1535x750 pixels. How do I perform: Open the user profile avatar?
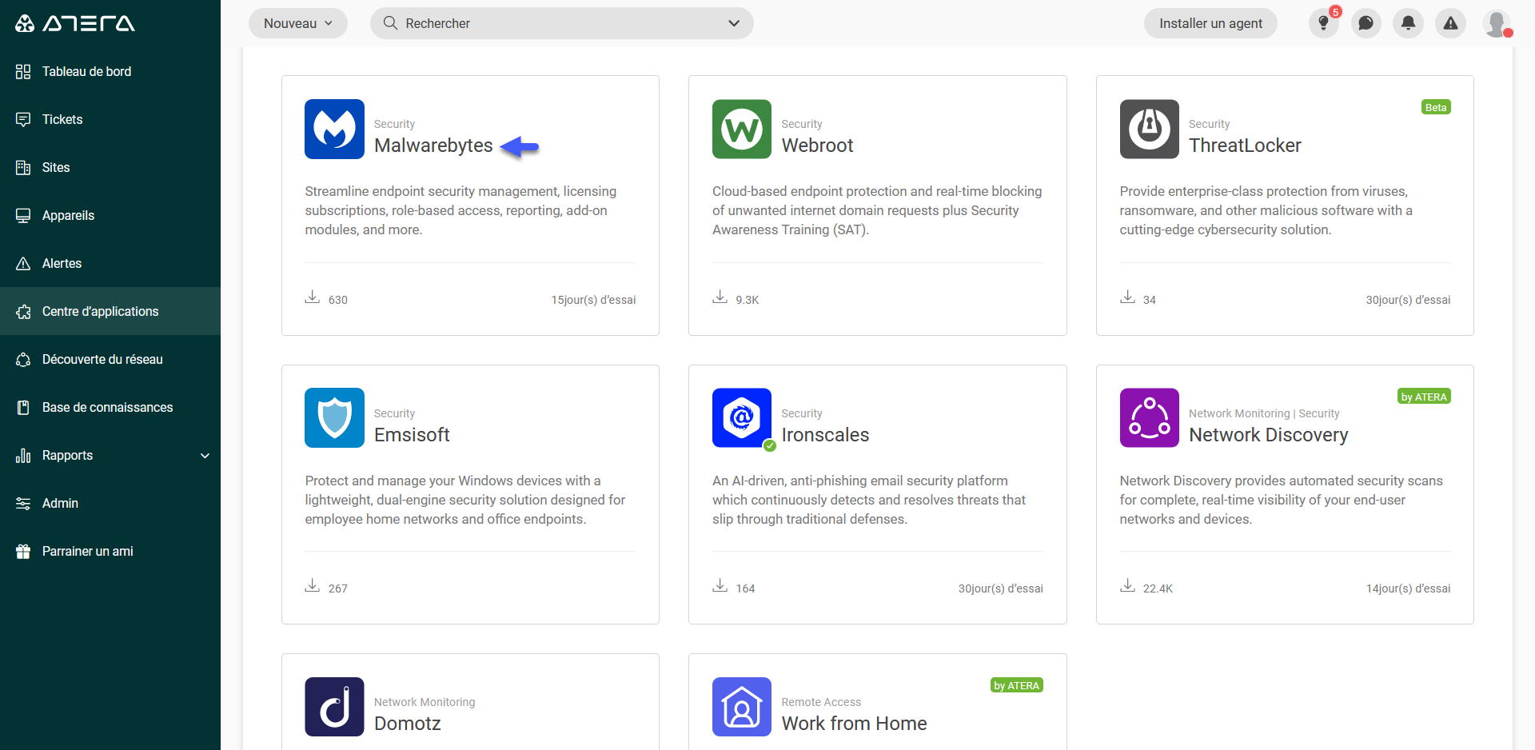point(1497,23)
